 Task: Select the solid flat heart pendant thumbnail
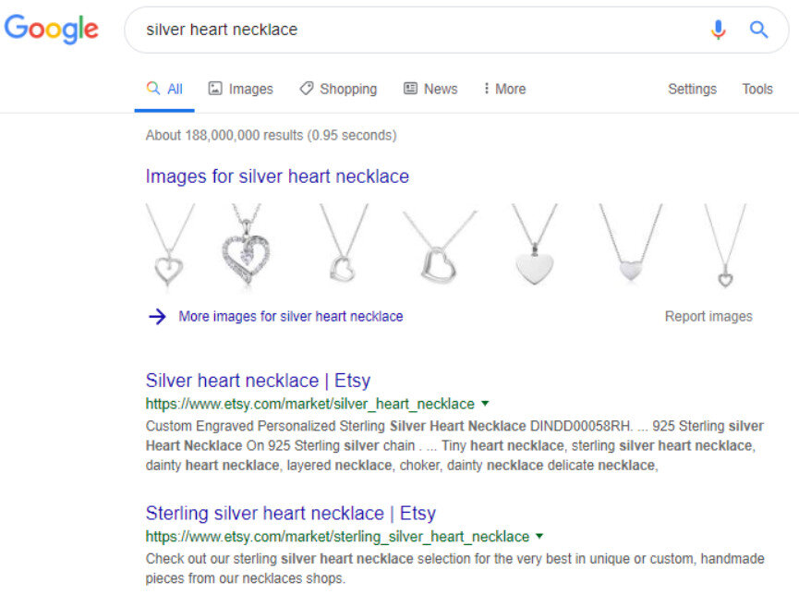pyautogui.click(x=535, y=245)
